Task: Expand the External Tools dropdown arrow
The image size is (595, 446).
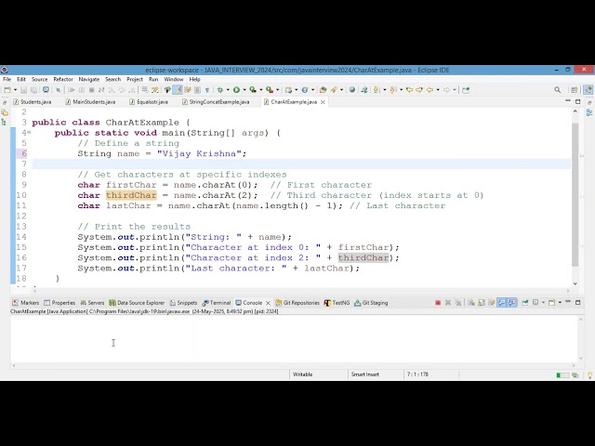Action: [x=277, y=90]
